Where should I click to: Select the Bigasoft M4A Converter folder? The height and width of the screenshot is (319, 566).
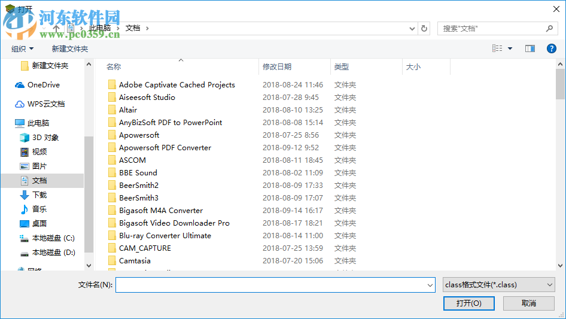(160, 211)
